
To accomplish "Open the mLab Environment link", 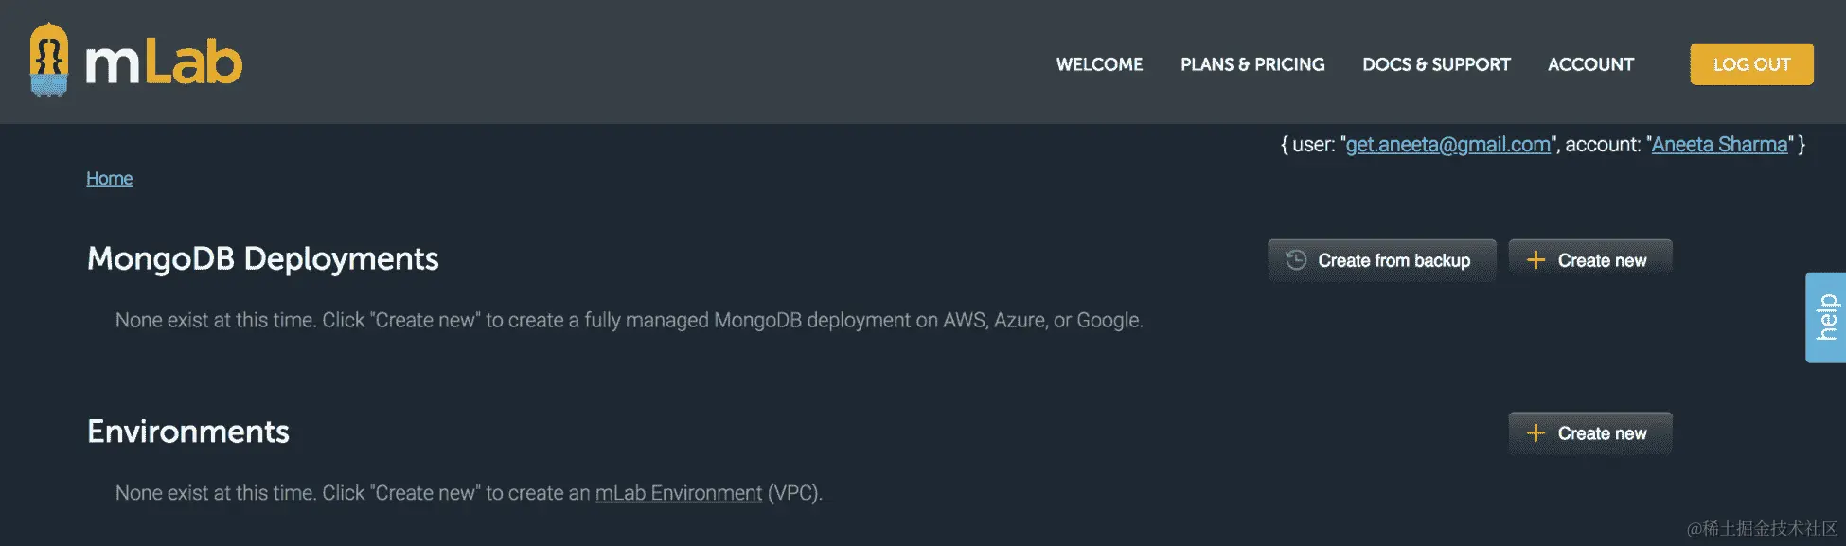I will 678,493.
